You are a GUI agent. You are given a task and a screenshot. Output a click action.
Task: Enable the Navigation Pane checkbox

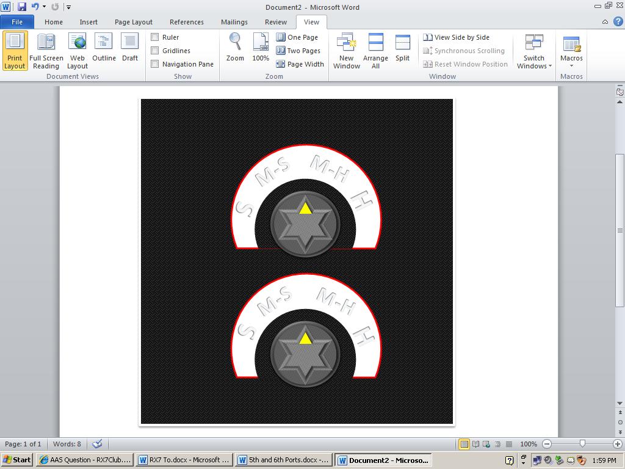[154, 64]
